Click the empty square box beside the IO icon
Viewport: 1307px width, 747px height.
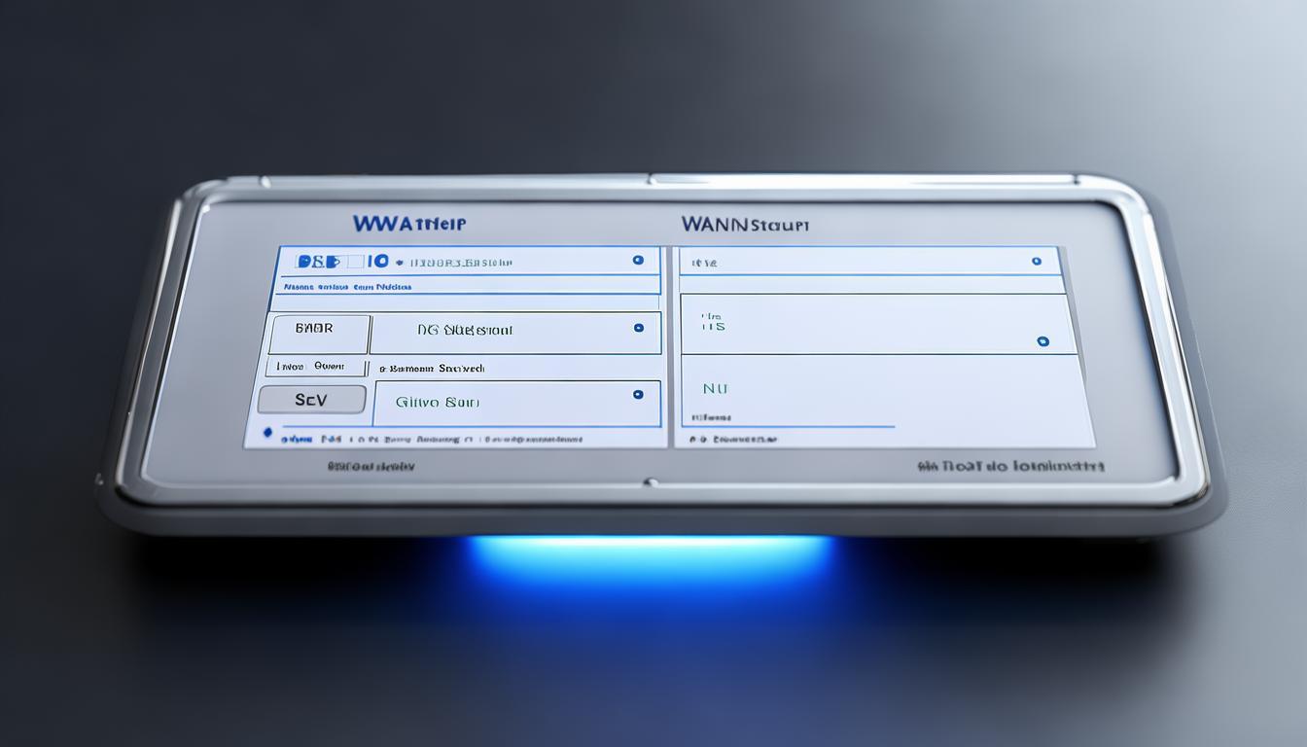point(353,261)
